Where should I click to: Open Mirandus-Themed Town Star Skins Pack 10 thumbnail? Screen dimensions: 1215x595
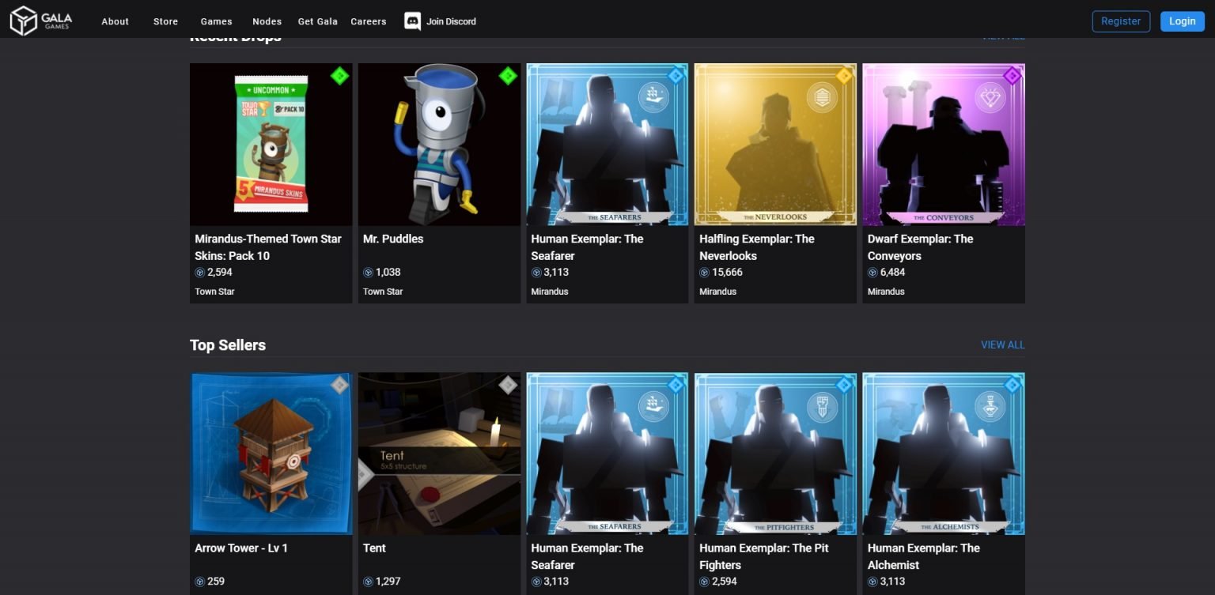point(271,145)
